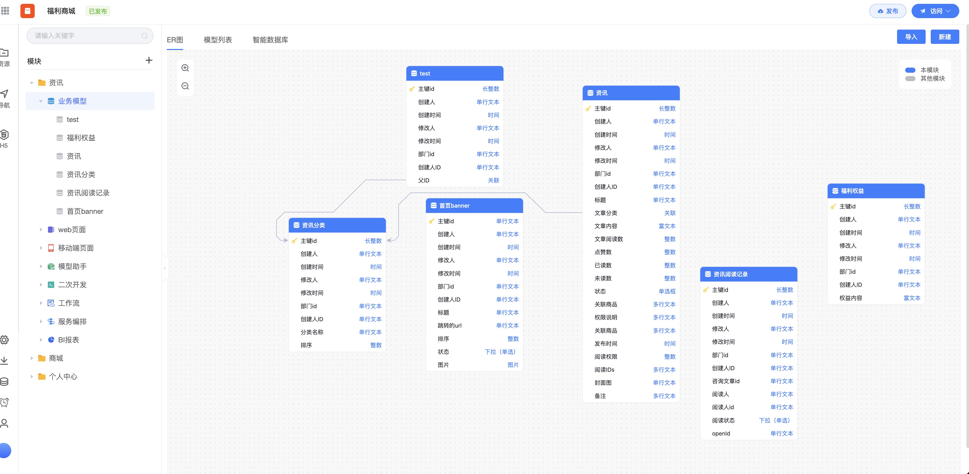Click 跳转的url field in 首页banner entity
The width and height of the screenshot is (969, 474).
pyautogui.click(x=474, y=326)
